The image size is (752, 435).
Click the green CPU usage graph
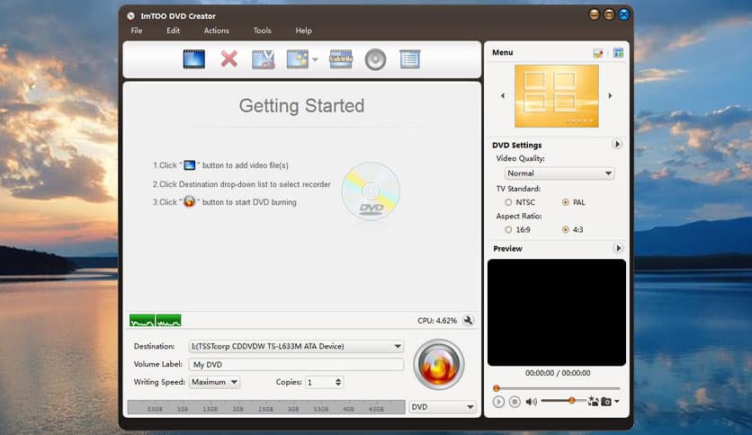pos(156,321)
